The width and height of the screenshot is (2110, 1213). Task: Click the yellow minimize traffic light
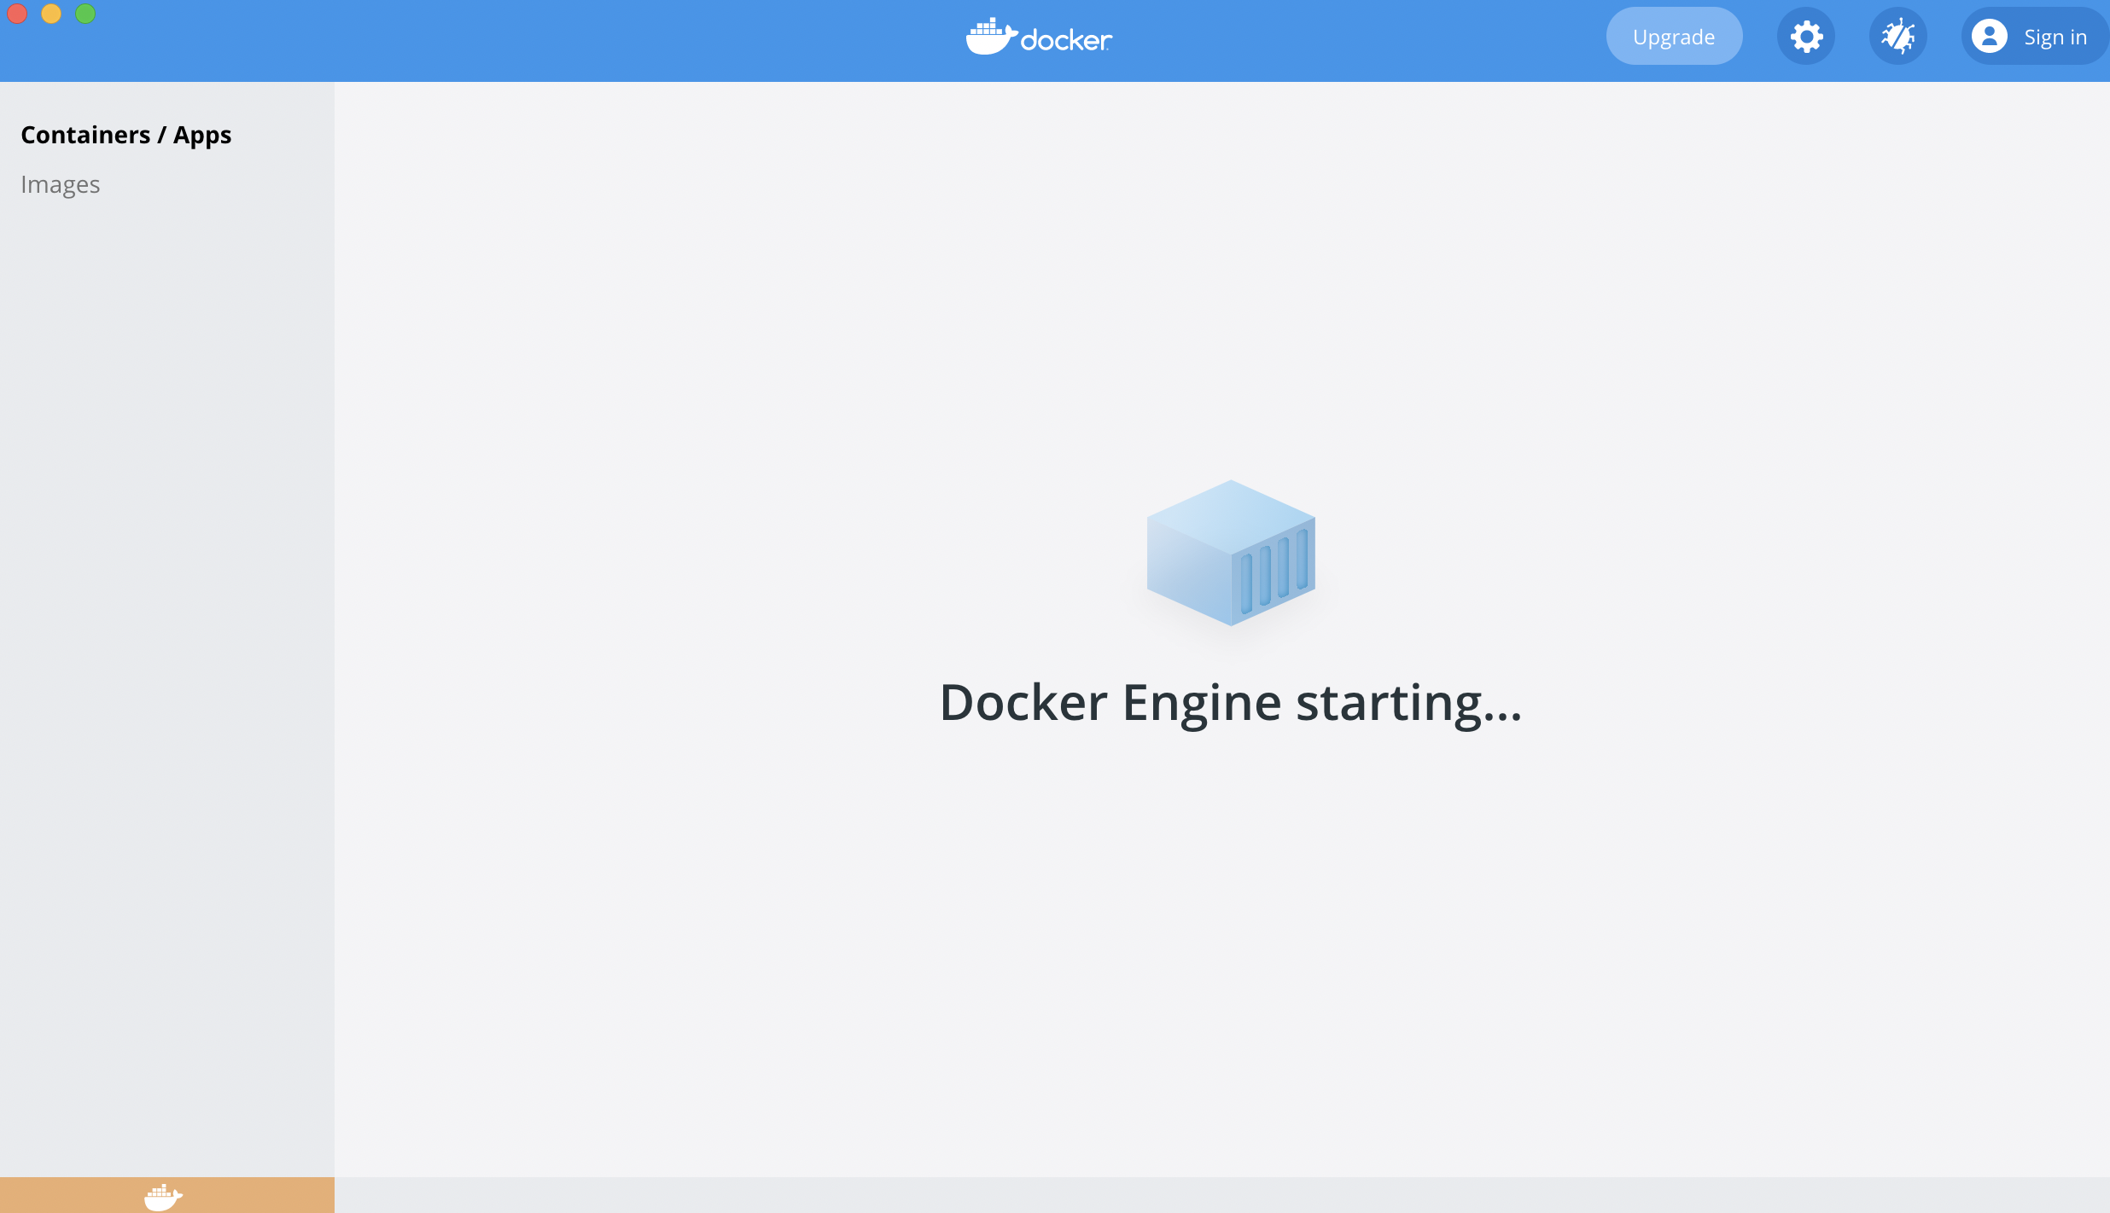click(52, 13)
